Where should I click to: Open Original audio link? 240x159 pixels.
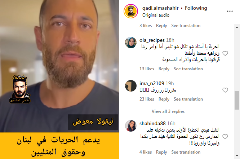(x=156, y=15)
